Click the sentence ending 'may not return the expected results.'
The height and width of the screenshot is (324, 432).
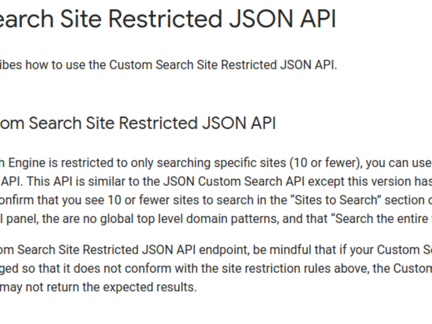tap(98, 287)
